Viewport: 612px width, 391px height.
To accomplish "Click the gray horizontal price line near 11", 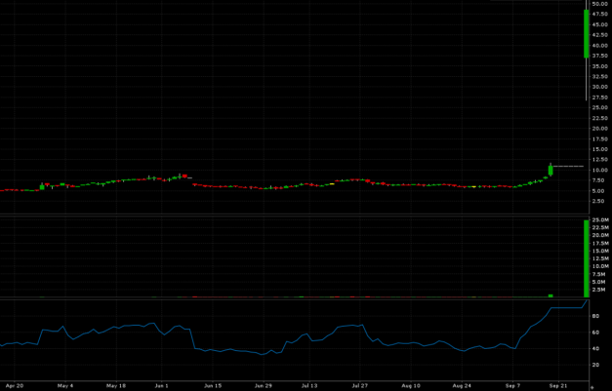I will click(568, 167).
